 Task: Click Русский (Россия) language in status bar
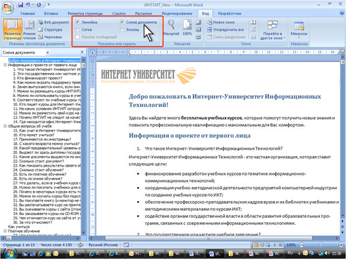[103, 245]
